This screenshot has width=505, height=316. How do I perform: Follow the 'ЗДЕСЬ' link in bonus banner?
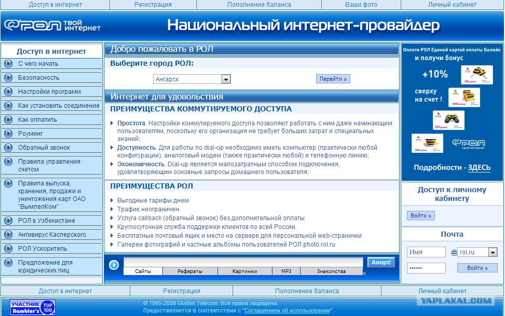pos(479,167)
